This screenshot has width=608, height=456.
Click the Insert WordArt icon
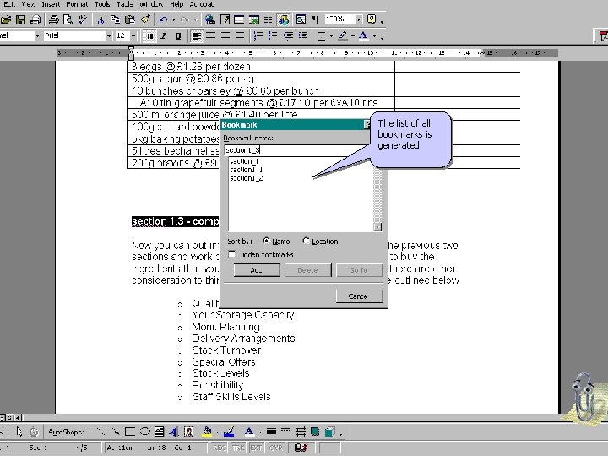click(174, 432)
